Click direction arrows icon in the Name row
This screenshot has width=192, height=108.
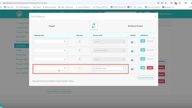[x=80, y=41]
